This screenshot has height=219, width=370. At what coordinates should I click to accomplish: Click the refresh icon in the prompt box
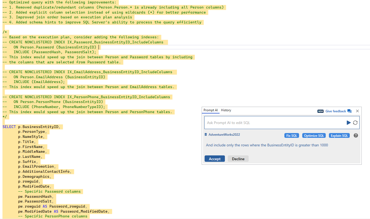point(355,123)
